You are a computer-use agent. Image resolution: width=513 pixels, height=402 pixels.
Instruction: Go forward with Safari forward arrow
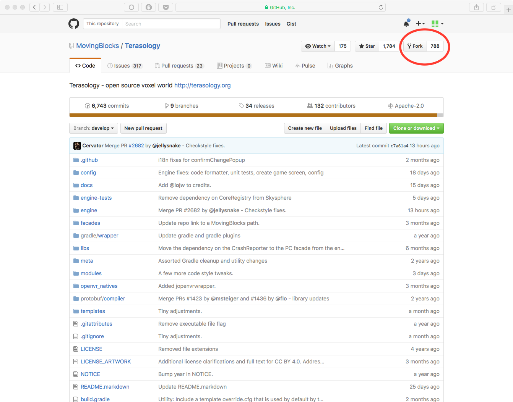[45, 7]
